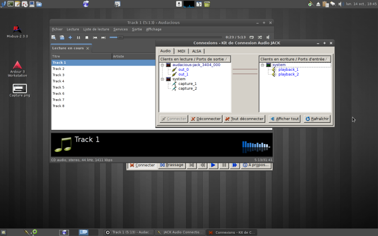Select out_0 output port
This screenshot has height=236, width=378.
point(183,69)
